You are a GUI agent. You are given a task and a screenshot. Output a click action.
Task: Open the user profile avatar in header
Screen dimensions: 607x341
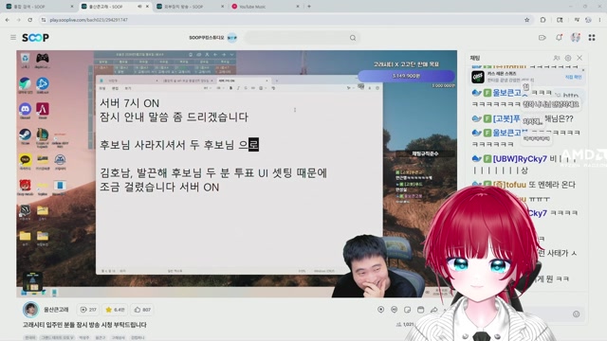(x=576, y=38)
